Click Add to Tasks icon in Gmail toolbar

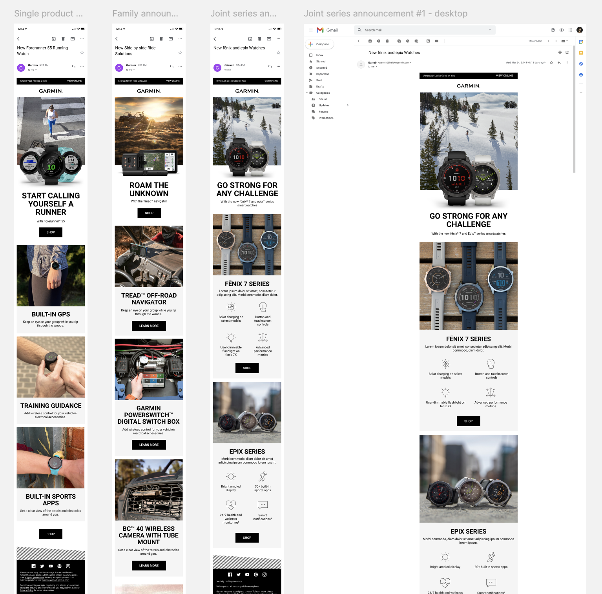coord(416,41)
